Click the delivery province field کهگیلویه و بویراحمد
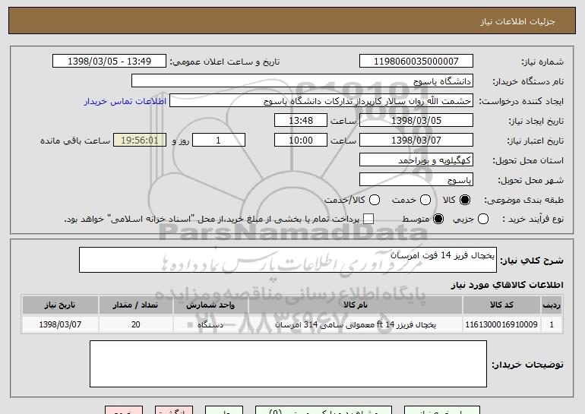The image size is (585, 414). [x=416, y=160]
